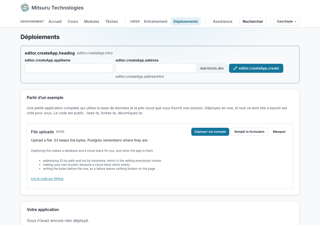
Task: Click the Mitsuru Technologies logo icon
Action: (x=25, y=8)
